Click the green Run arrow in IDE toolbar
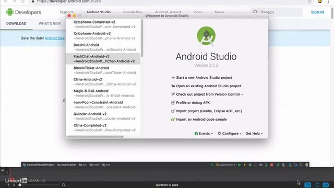The image size is (334, 188). [x=240, y=165]
